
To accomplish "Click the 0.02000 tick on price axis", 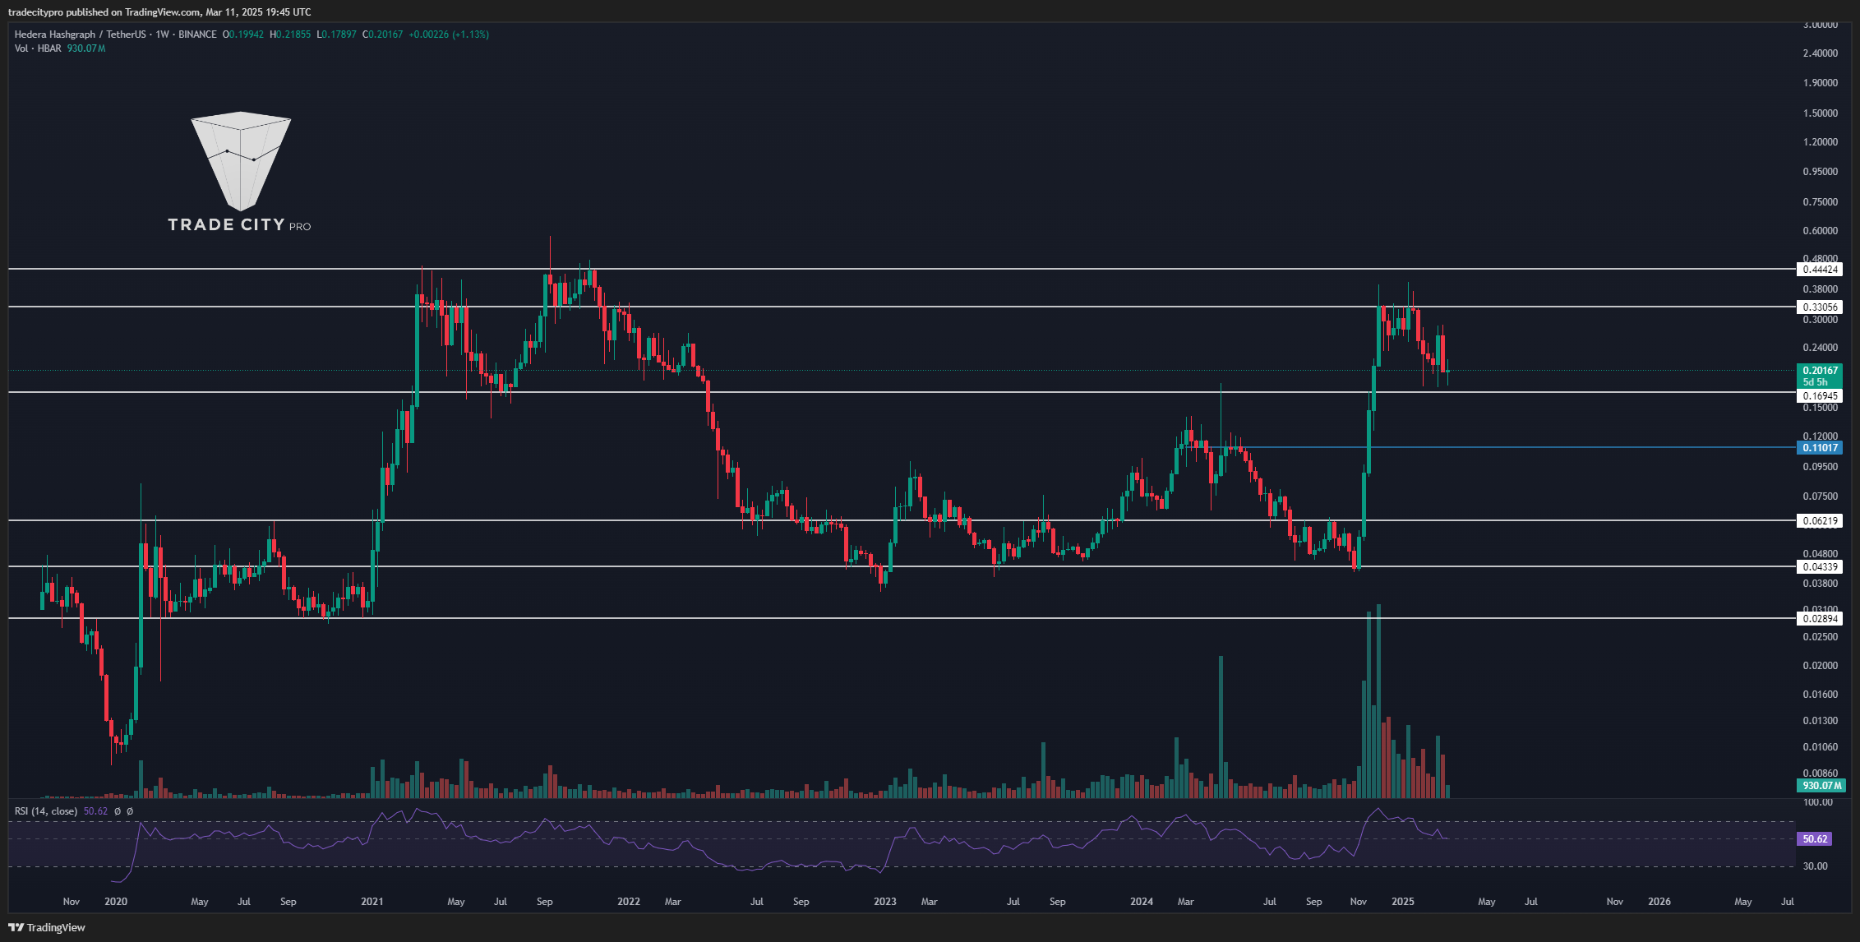I will tap(1820, 666).
